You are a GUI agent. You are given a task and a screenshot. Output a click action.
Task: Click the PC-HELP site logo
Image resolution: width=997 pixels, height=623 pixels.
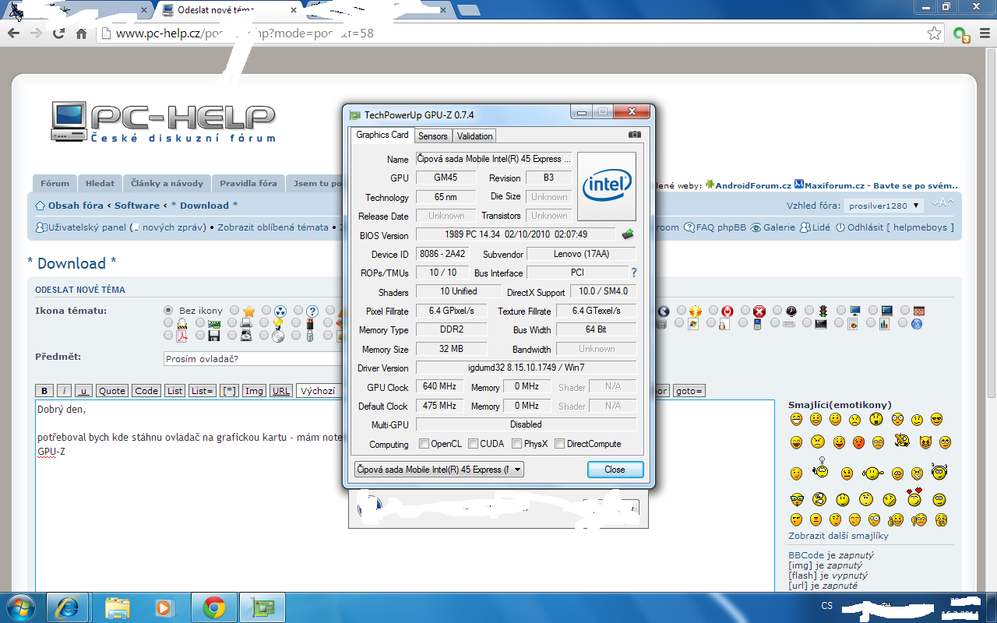[164, 122]
